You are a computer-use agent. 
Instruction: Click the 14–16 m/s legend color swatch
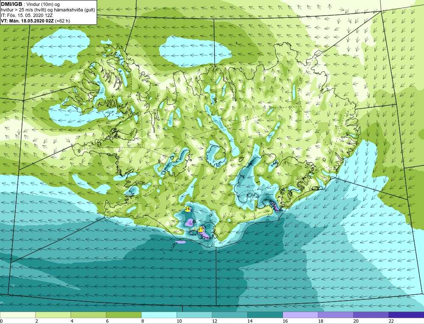coord(265,315)
